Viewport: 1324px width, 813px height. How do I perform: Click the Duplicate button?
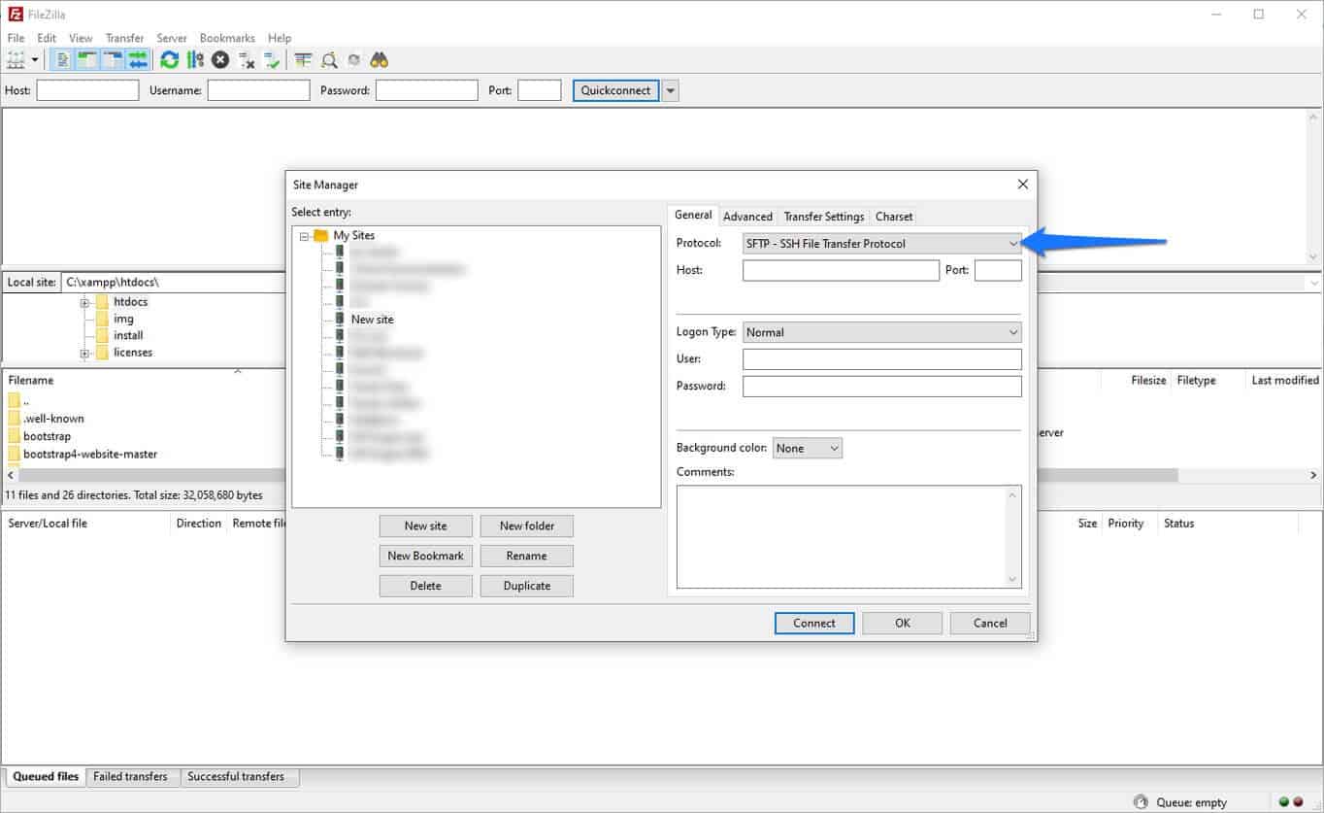[x=527, y=586]
